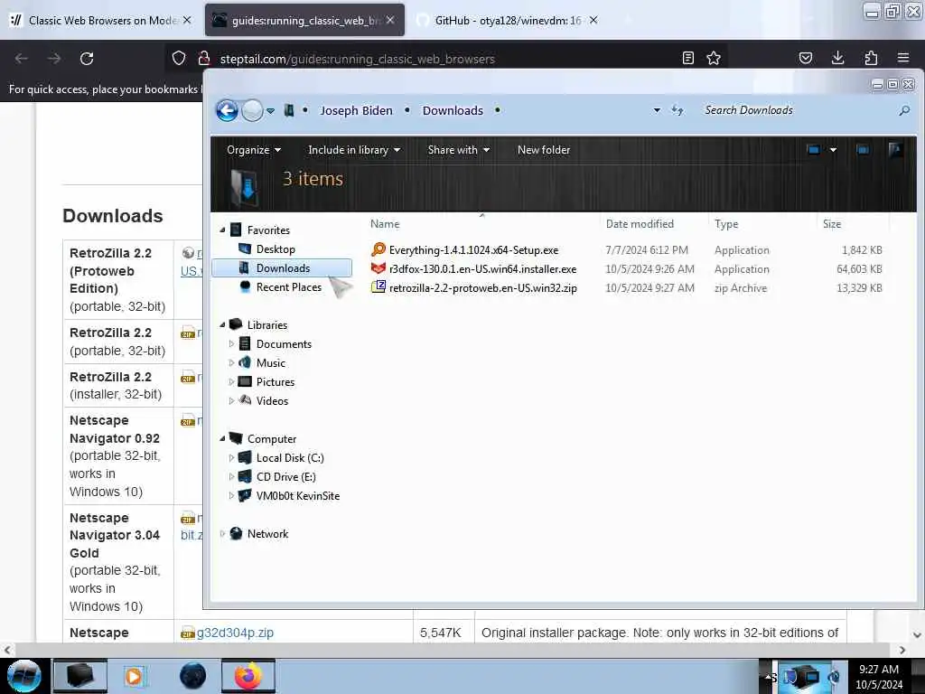This screenshot has width=925, height=694.
Task: Expand Music library node
Action: tap(231, 362)
